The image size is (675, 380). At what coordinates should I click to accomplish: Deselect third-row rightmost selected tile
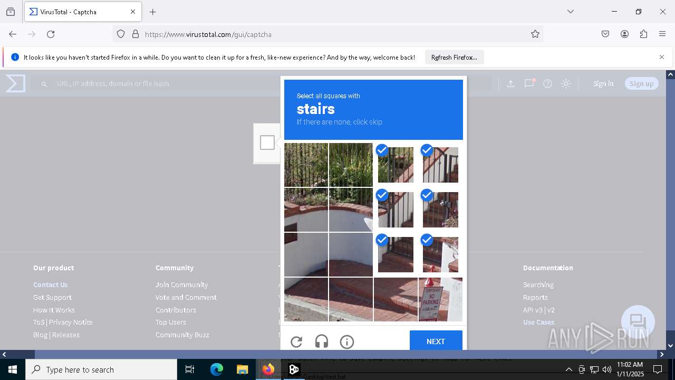tap(440, 254)
